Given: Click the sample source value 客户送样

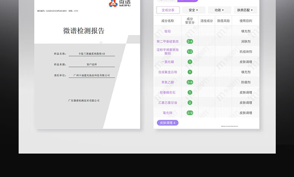Looking at the screenshot, I should tap(92, 64).
